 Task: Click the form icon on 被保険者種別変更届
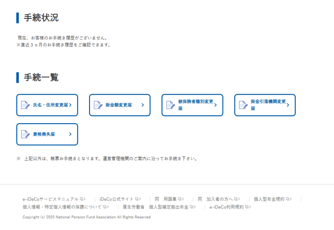point(170,105)
